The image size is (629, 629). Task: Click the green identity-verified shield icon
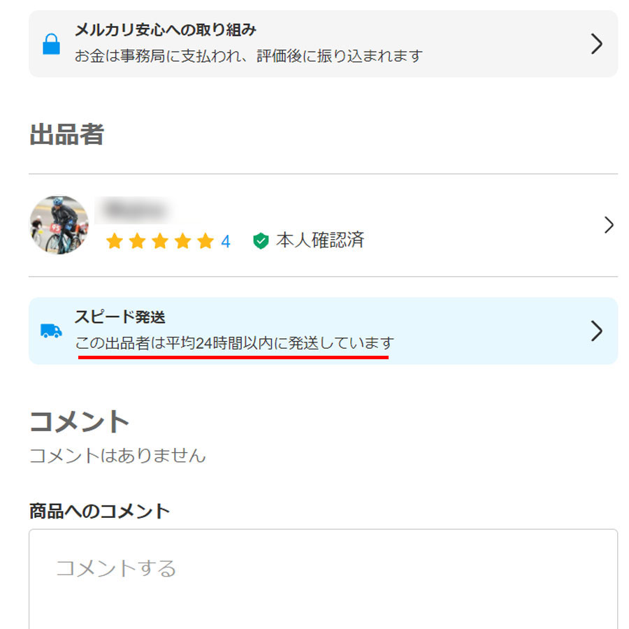tap(261, 240)
